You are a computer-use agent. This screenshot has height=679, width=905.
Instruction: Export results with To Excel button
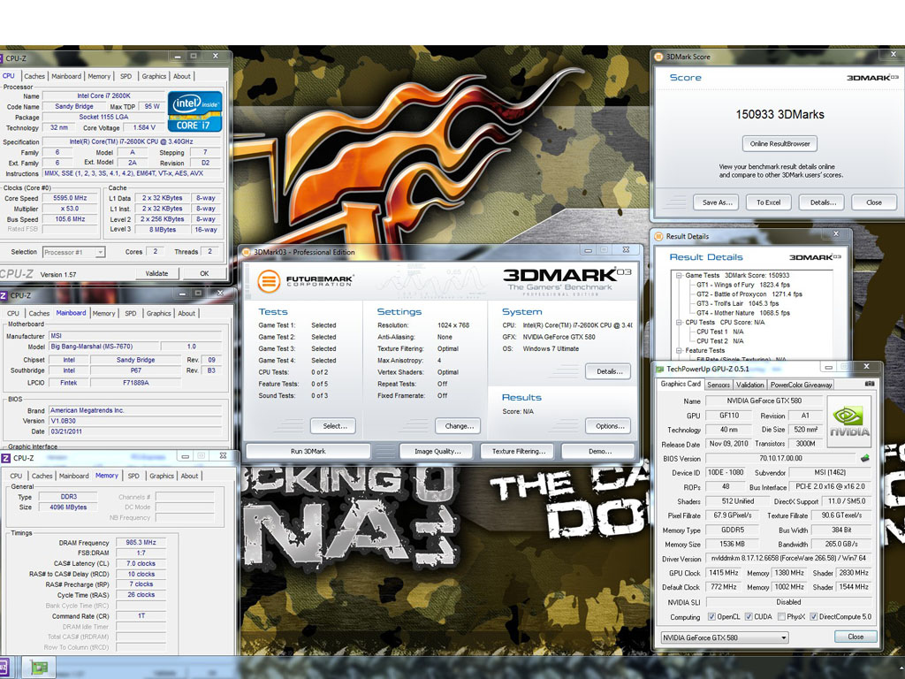(x=768, y=202)
